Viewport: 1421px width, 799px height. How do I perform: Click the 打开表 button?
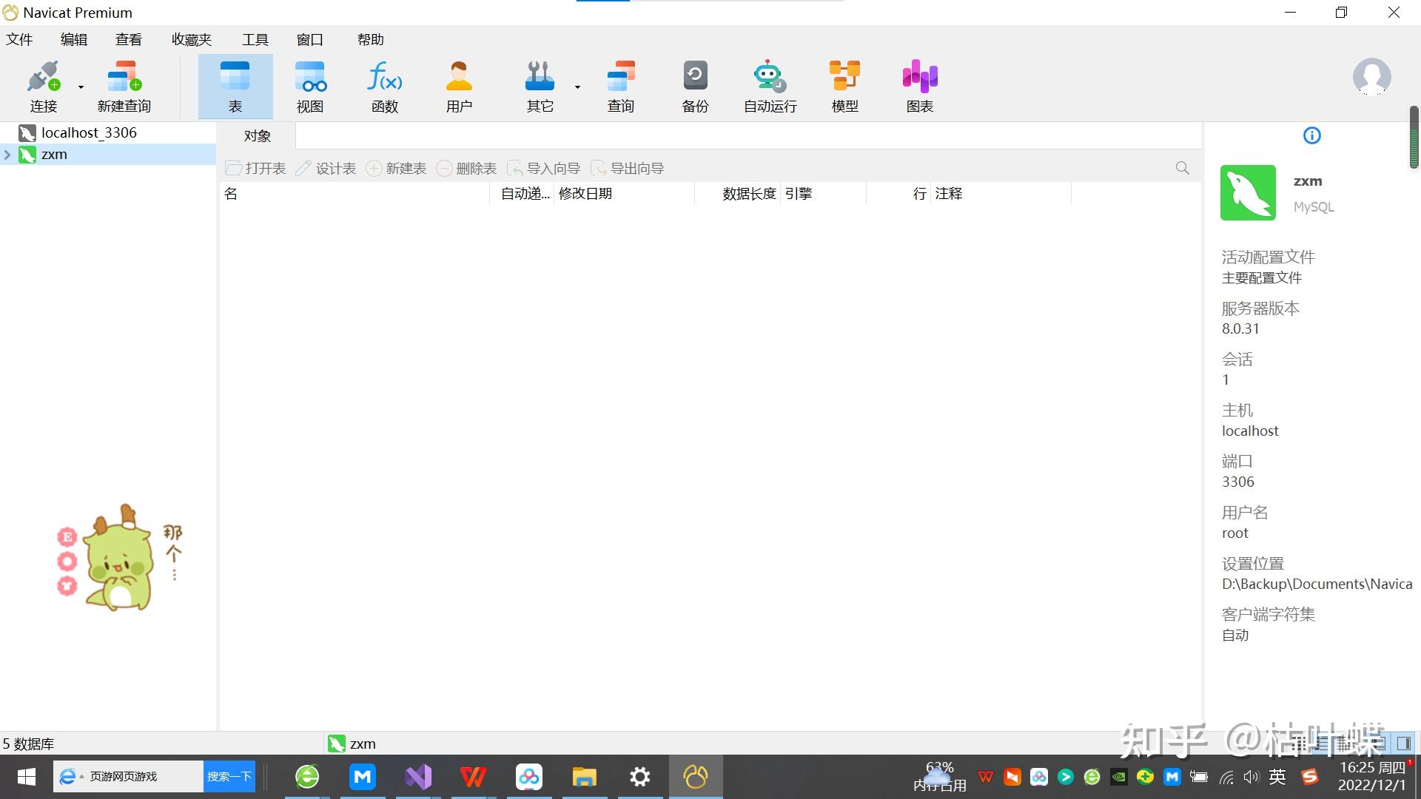(255, 169)
